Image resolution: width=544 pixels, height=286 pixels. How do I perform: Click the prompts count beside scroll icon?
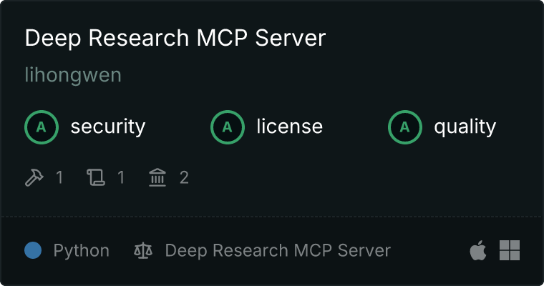[x=121, y=177]
